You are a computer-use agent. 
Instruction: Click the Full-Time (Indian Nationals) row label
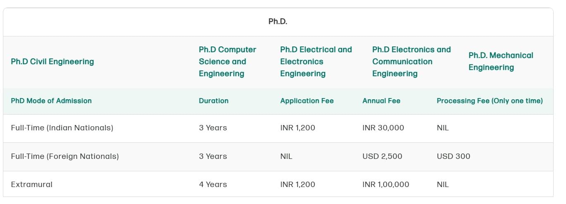coord(62,128)
